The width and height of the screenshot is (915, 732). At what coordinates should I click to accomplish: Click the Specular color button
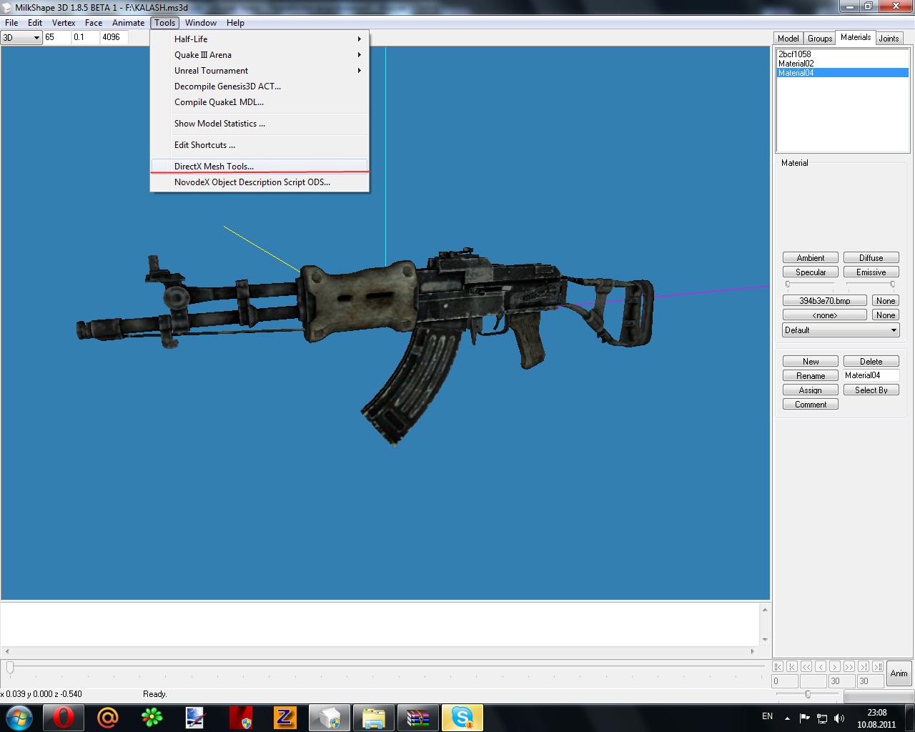(x=811, y=272)
